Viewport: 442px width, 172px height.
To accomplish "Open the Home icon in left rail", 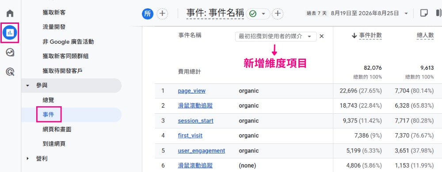I will [x=10, y=13].
